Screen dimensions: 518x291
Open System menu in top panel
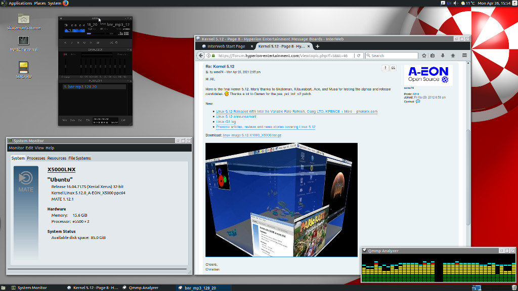(x=54, y=3)
